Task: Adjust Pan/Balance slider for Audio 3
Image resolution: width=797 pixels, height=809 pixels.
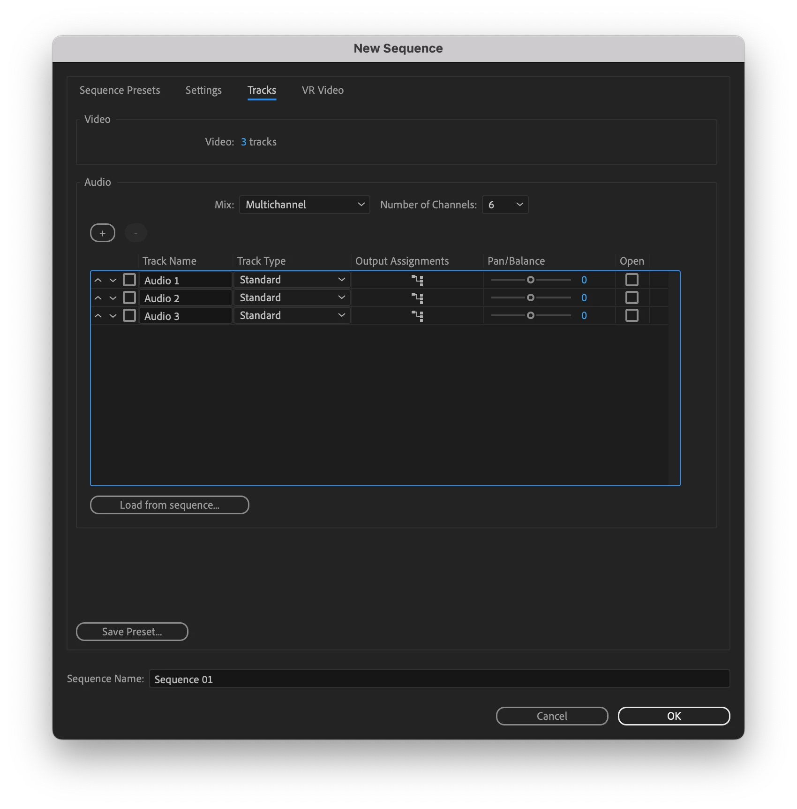Action: point(531,315)
